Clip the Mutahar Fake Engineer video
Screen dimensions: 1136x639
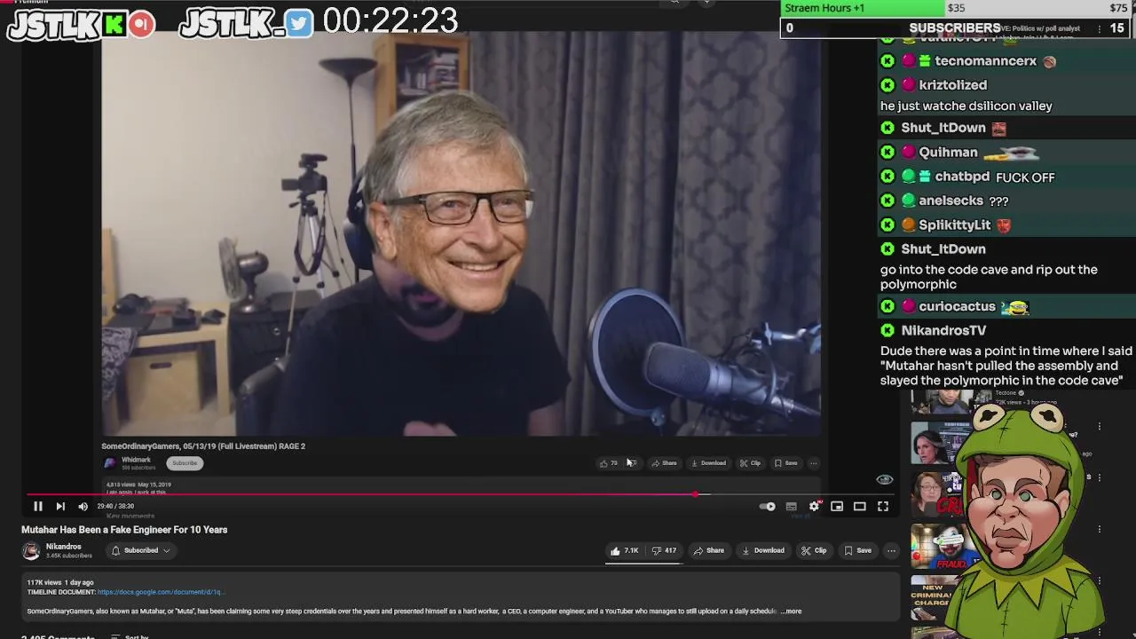pos(813,550)
